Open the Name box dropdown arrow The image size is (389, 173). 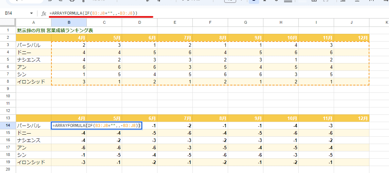(x=31, y=13)
